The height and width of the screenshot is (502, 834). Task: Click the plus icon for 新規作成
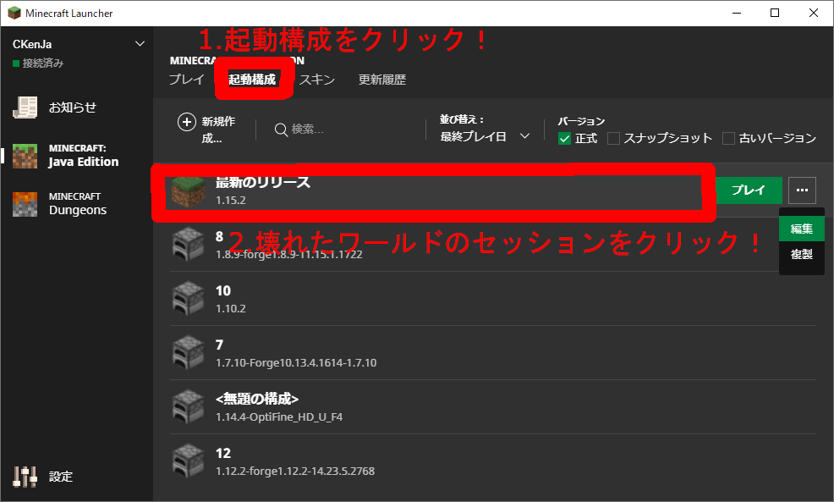pyautogui.click(x=186, y=122)
